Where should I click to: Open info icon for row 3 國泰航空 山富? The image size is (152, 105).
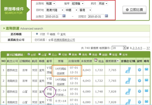(x=140, y=91)
